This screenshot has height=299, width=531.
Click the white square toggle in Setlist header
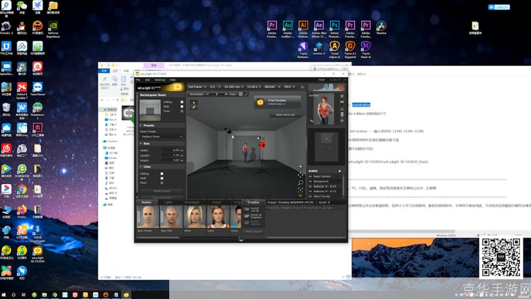tap(340, 171)
